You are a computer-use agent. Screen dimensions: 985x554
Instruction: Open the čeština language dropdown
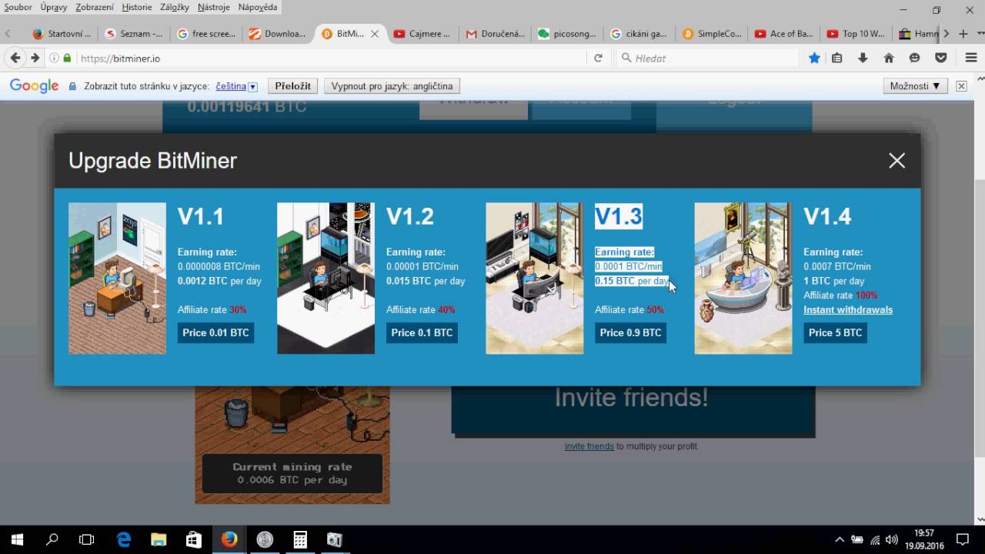click(236, 86)
